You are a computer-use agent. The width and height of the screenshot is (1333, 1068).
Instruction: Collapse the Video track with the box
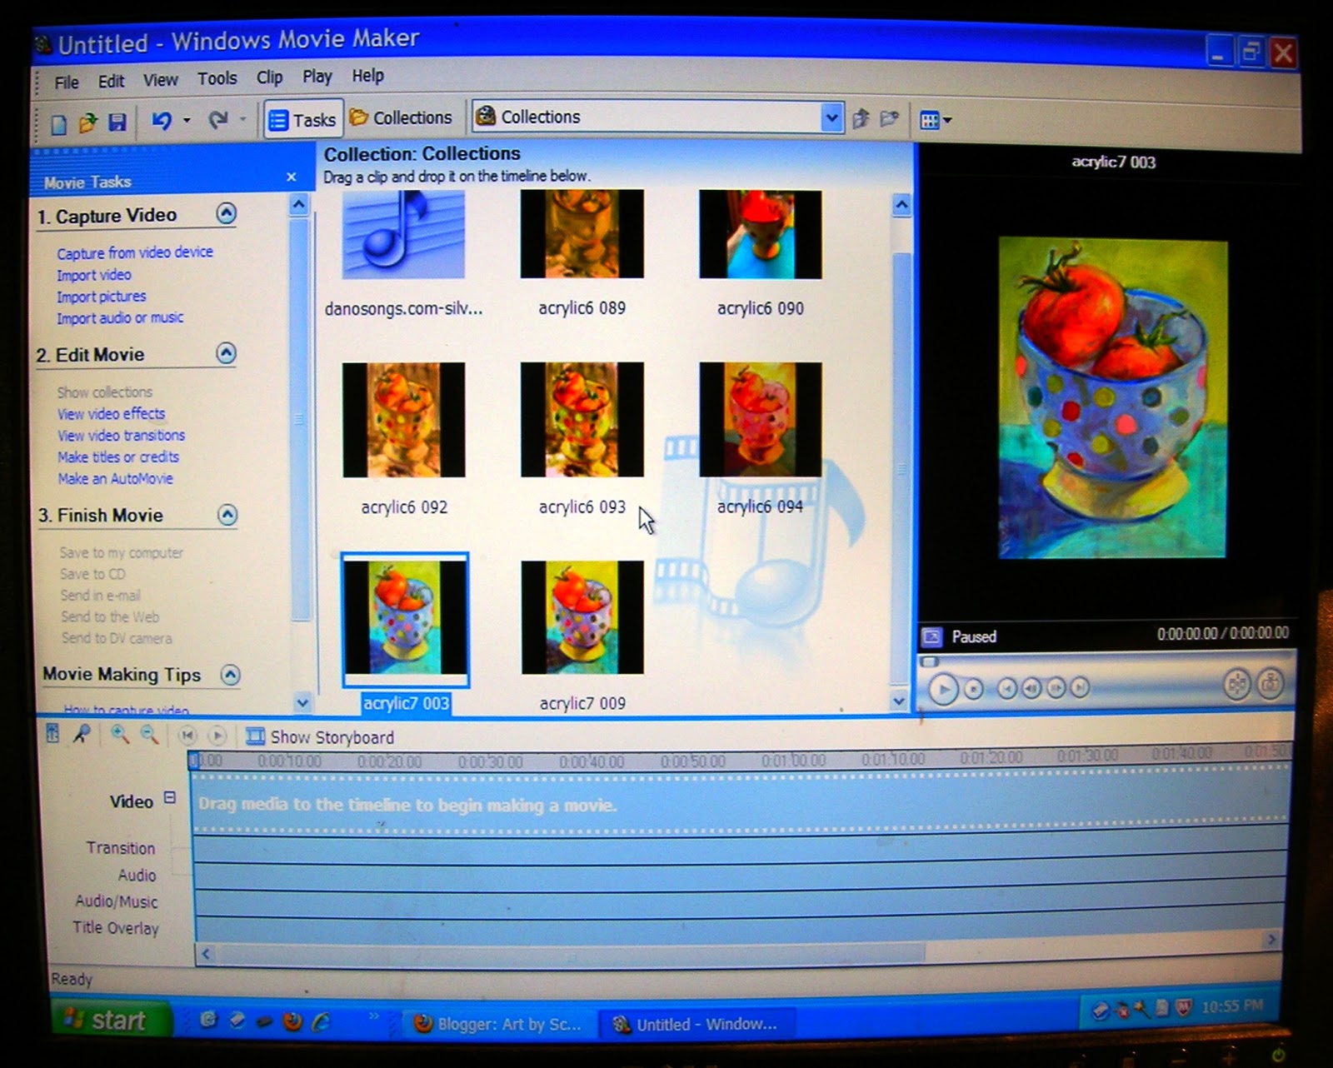click(170, 797)
